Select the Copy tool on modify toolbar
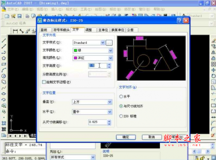Viewport: 216px width, 160px height. click(213, 46)
